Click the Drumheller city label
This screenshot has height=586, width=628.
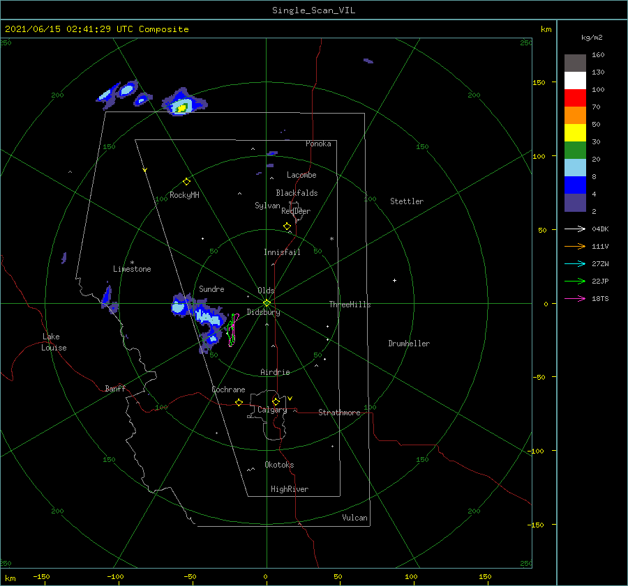click(409, 344)
